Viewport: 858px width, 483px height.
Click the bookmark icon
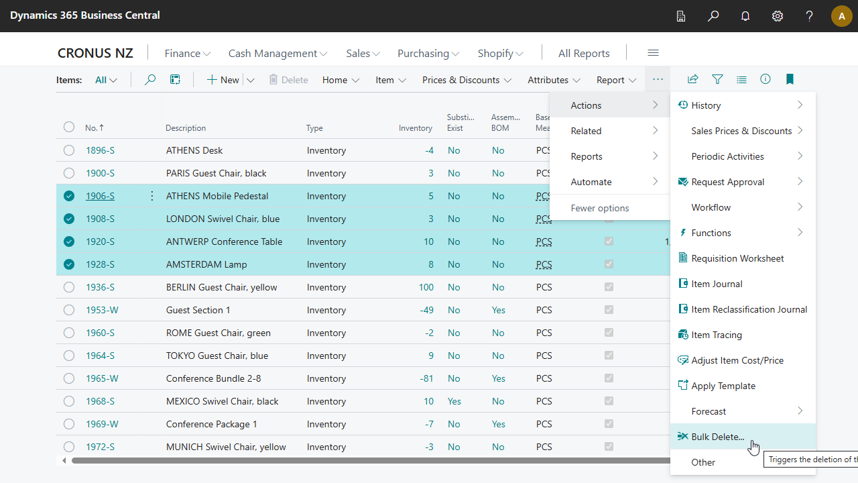(x=790, y=79)
